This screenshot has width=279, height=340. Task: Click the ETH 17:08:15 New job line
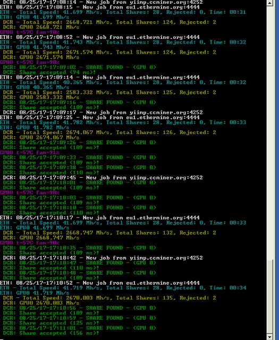point(100,7)
